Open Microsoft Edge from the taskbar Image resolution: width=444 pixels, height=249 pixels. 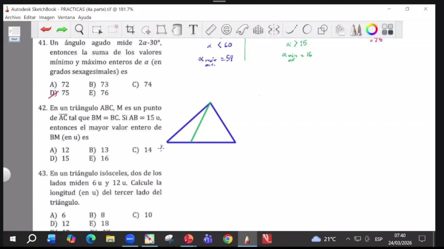coord(91,239)
